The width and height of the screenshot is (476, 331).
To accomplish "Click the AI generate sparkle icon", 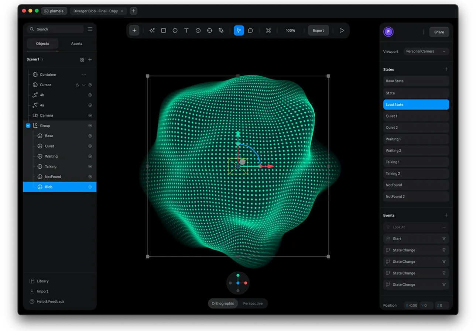I will point(152,31).
